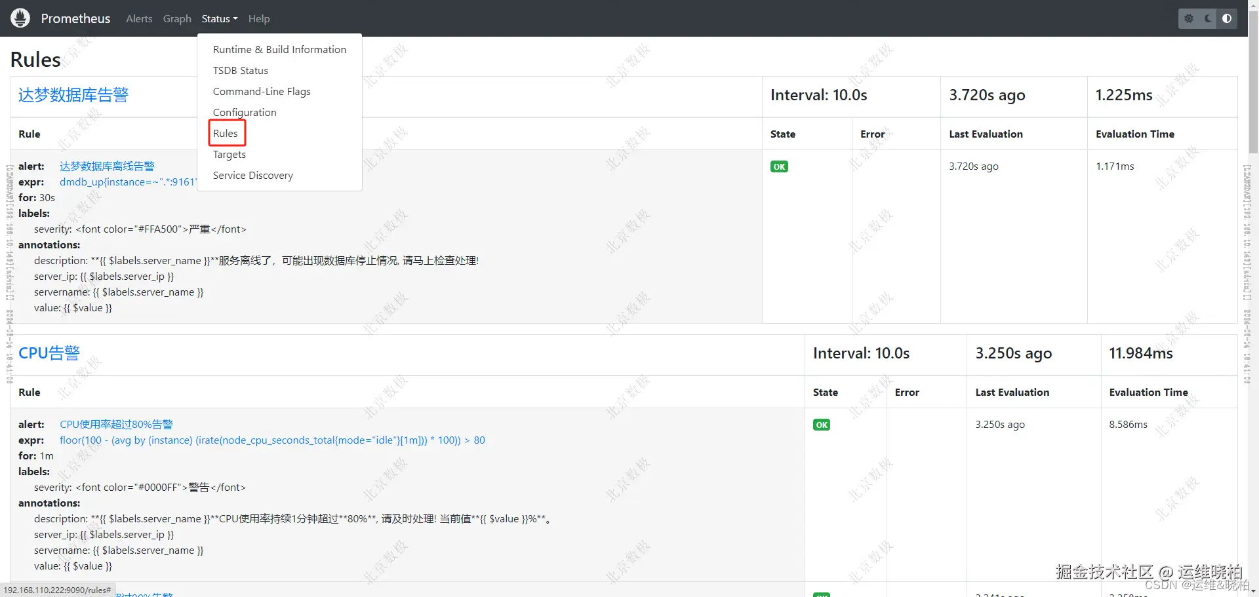
Task: Open TSDB Status from the menu
Action: click(279, 71)
